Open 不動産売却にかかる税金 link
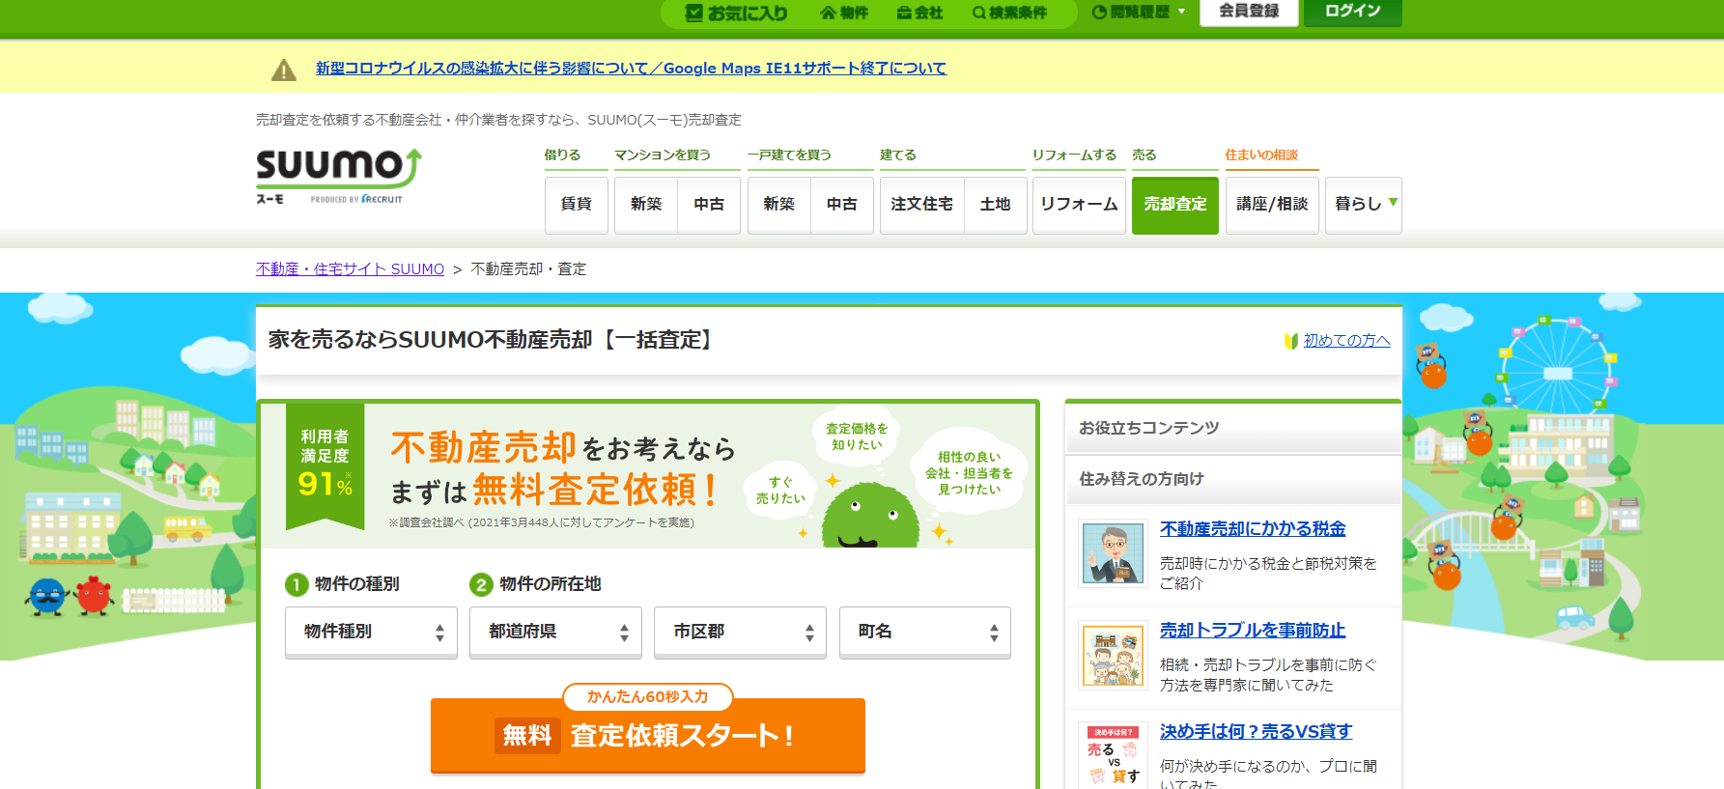The width and height of the screenshot is (1724, 789). (x=1253, y=529)
